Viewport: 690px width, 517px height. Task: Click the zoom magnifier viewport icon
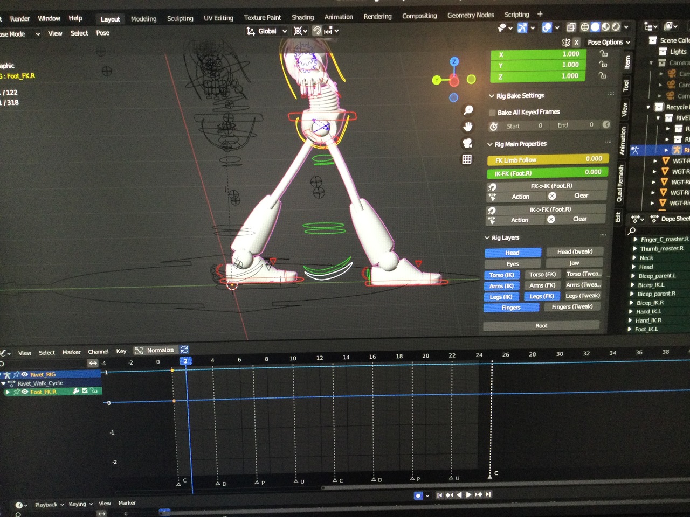tap(468, 110)
